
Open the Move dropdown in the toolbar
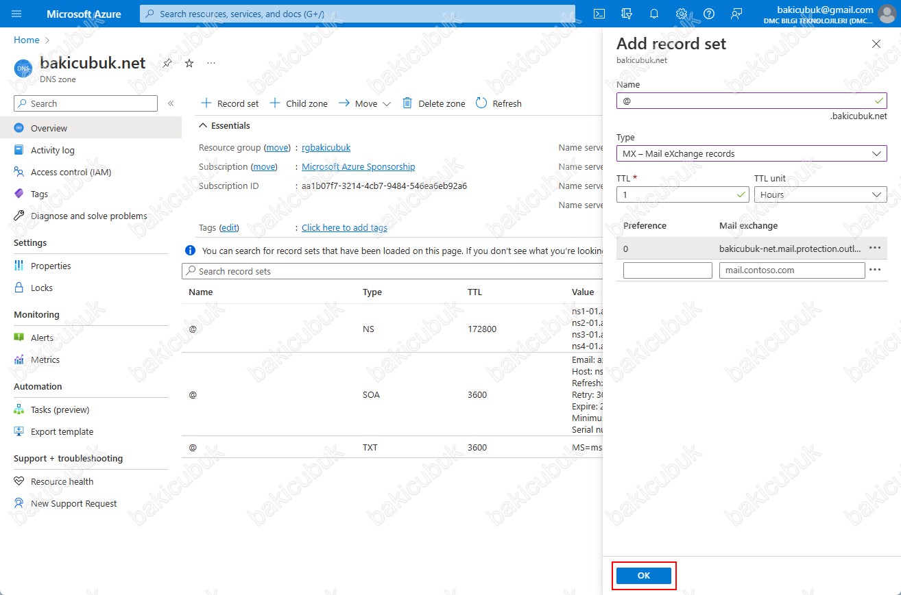coord(364,103)
